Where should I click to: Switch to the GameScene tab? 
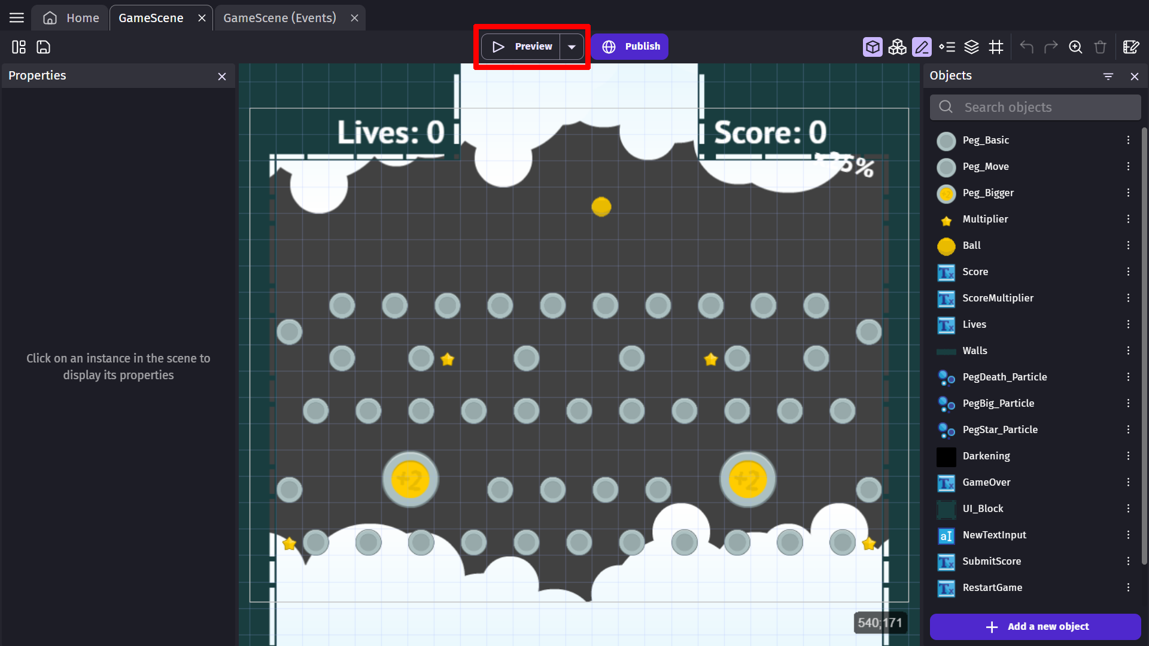tap(151, 17)
